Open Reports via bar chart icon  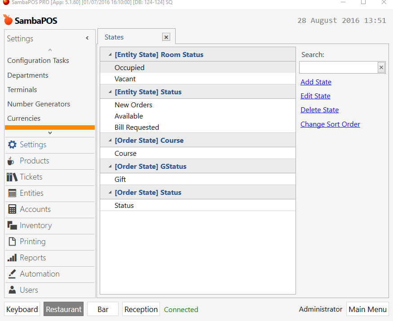[x=12, y=258]
